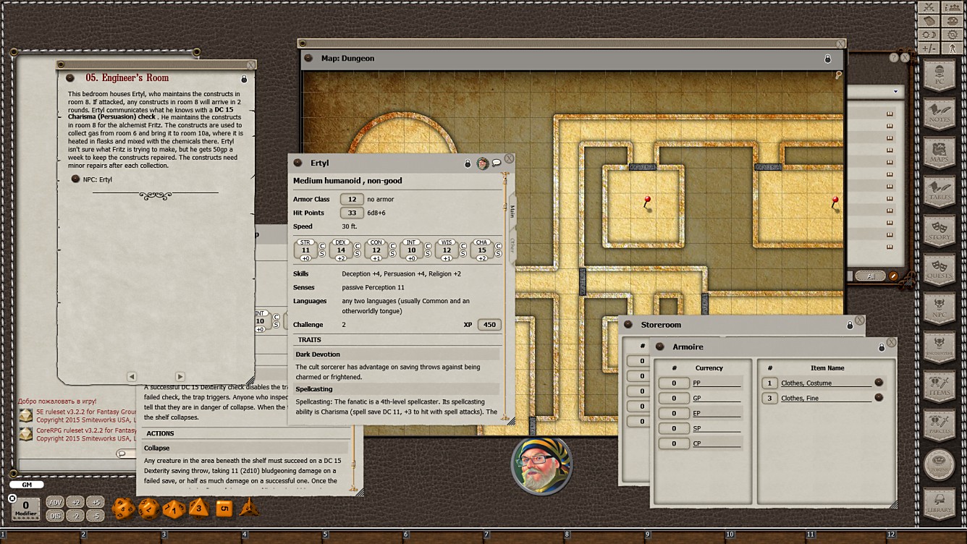Collapse the ACTIONS section showing Collapse trap
The image size is (967, 544).
point(160,433)
